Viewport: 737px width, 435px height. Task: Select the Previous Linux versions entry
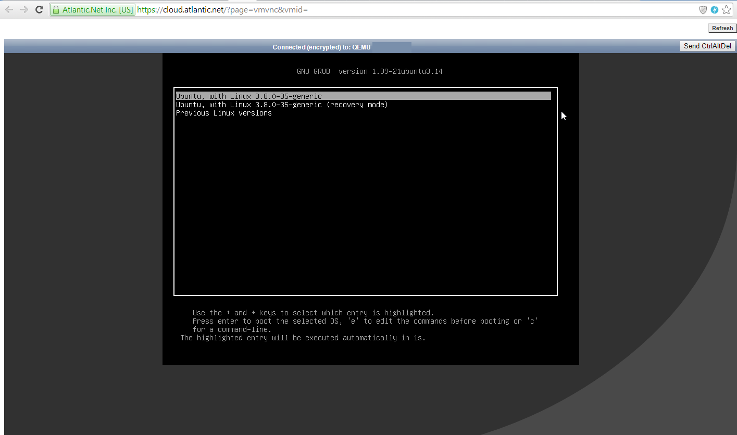coord(224,113)
